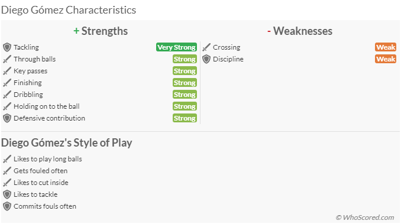Click the Weak badge for Crossing
Image resolution: width=401 pixels, height=224 pixels.
pos(386,47)
